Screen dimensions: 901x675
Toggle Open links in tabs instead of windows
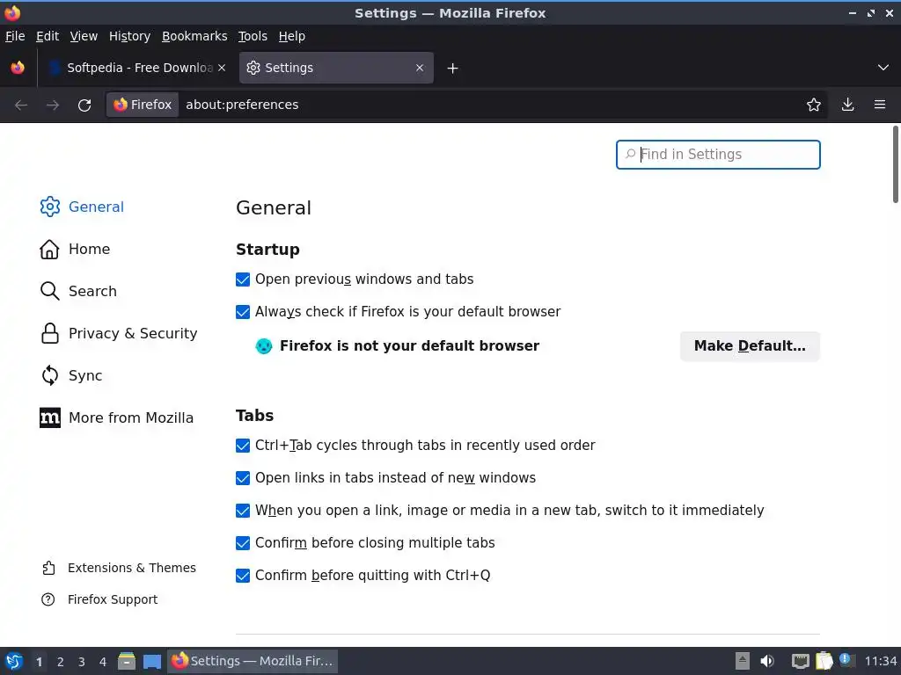point(243,478)
